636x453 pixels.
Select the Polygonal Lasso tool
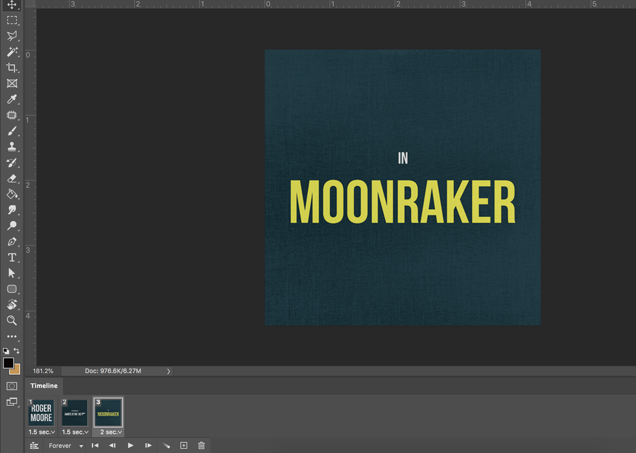pyautogui.click(x=12, y=36)
